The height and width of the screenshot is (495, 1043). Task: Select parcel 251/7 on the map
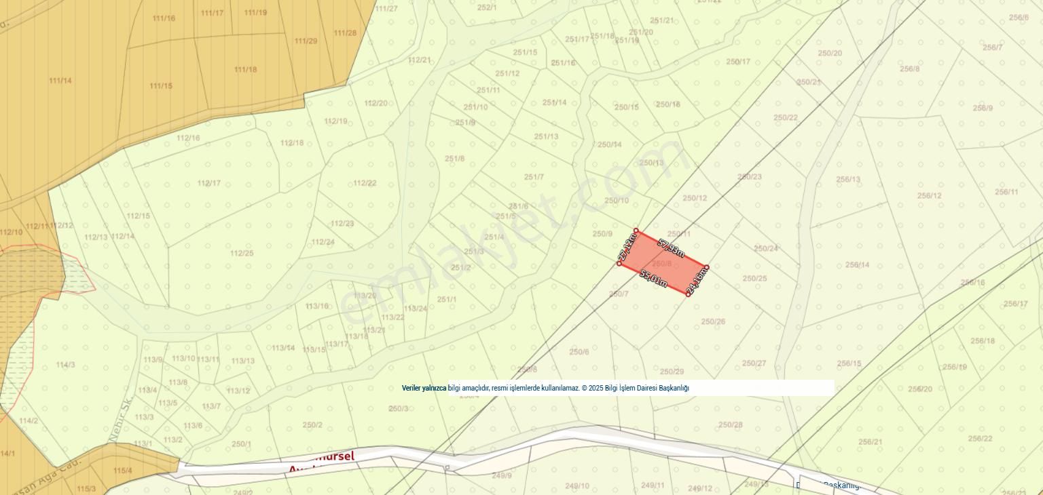(x=534, y=177)
